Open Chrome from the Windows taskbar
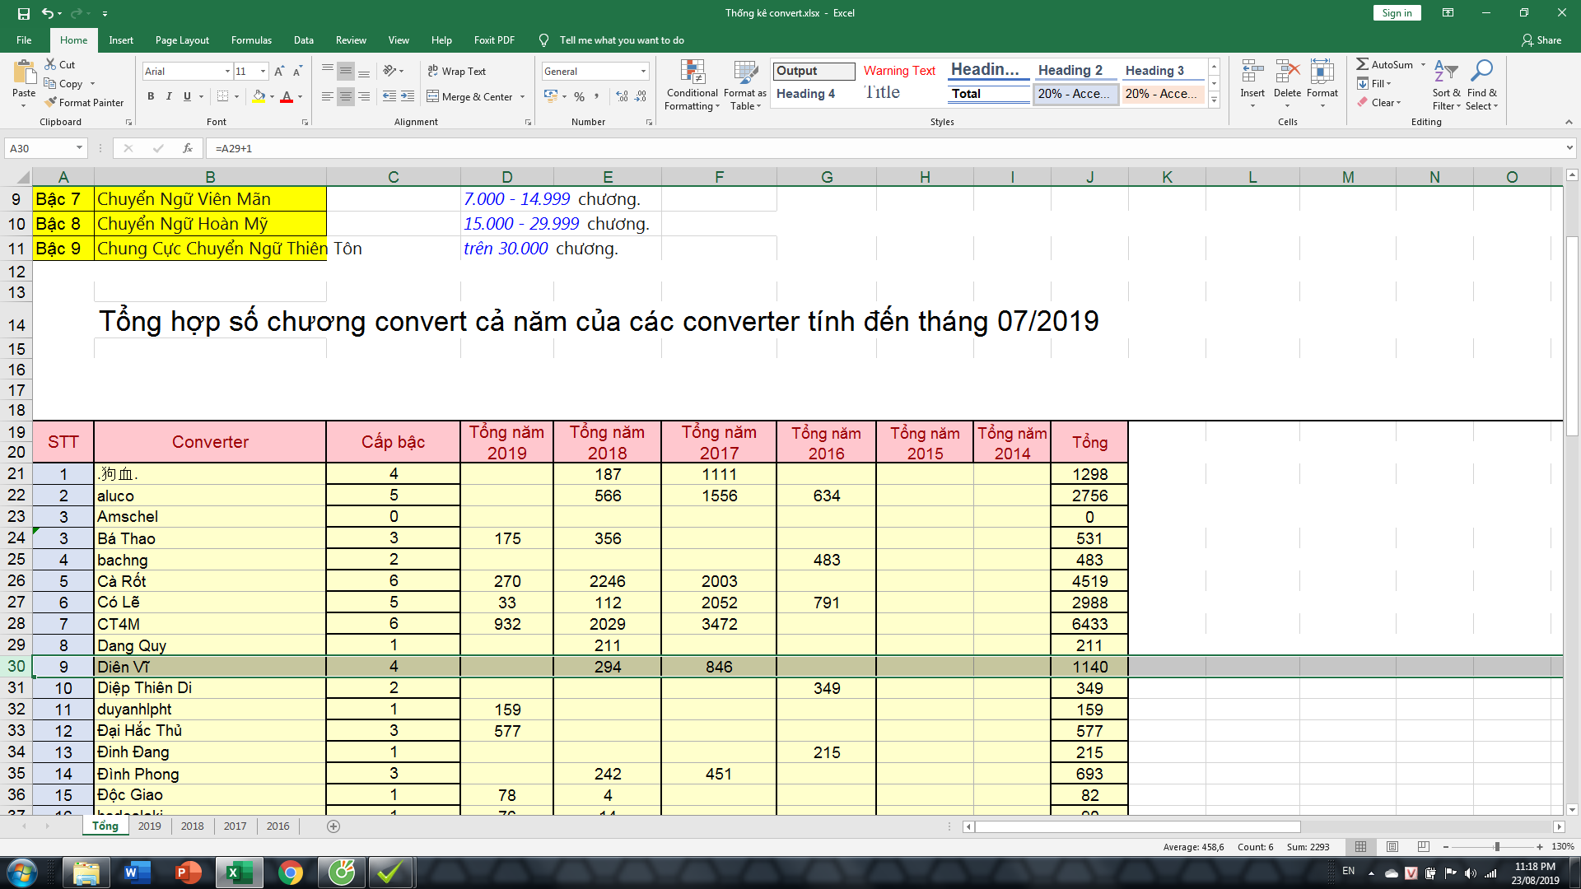The width and height of the screenshot is (1581, 889). click(x=290, y=873)
